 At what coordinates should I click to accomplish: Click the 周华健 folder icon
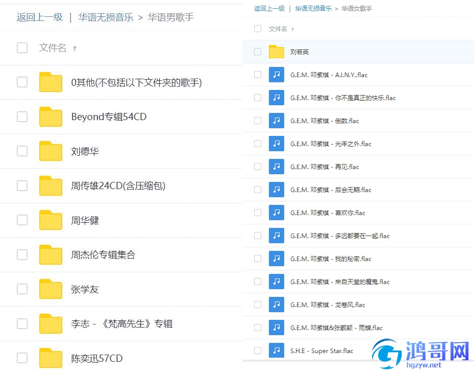tap(51, 220)
